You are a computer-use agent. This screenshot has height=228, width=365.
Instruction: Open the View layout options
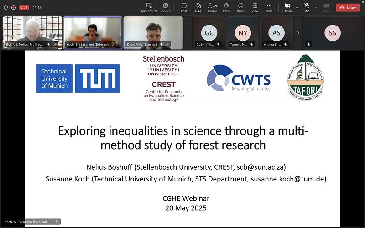point(255,7)
